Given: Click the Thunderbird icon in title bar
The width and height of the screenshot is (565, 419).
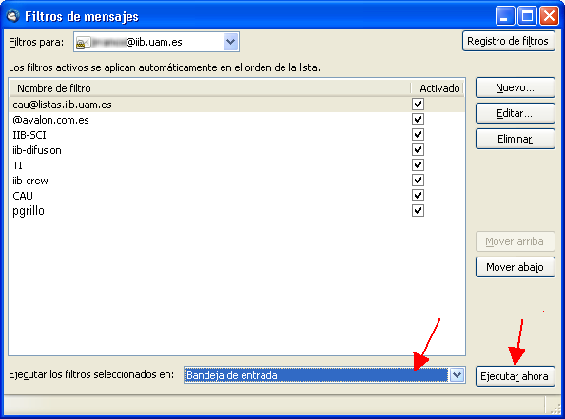Looking at the screenshot, I should point(13,16).
